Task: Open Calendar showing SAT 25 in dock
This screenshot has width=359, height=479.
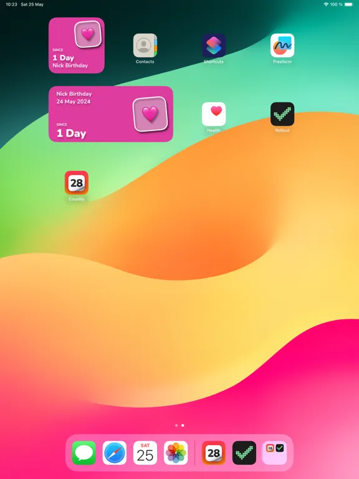Action: (x=145, y=453)
